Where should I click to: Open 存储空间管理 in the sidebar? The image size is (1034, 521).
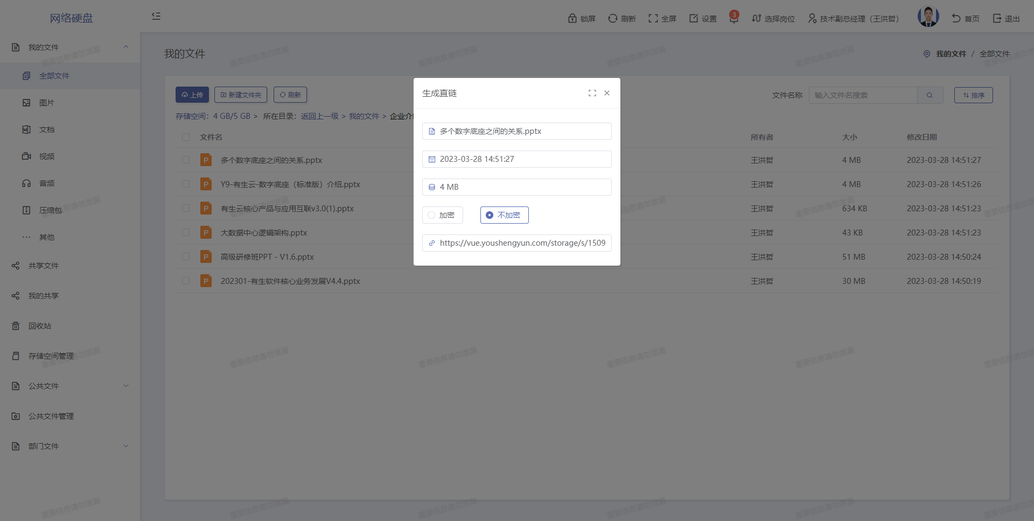pyautogui.click(x=51, y=356)
